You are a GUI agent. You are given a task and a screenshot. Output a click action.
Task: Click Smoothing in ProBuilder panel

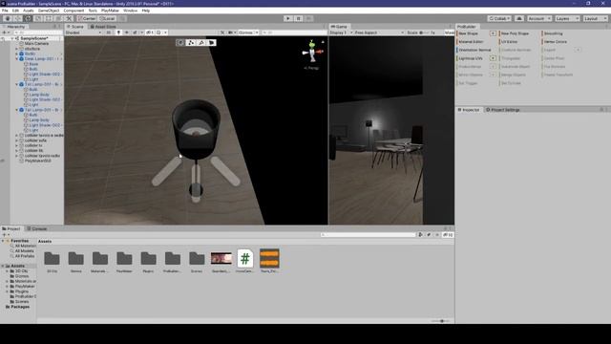point(554,33)
